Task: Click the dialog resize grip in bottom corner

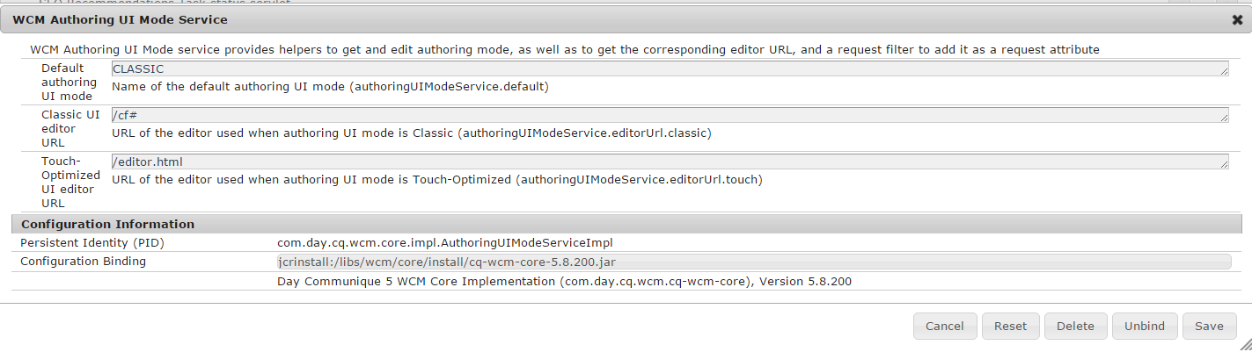Action: click(1245, 345)
